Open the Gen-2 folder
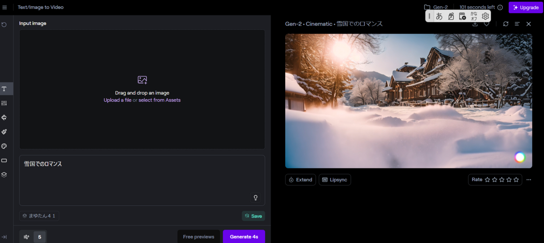This screenshot has width=544, height=243. coord(436,7)
